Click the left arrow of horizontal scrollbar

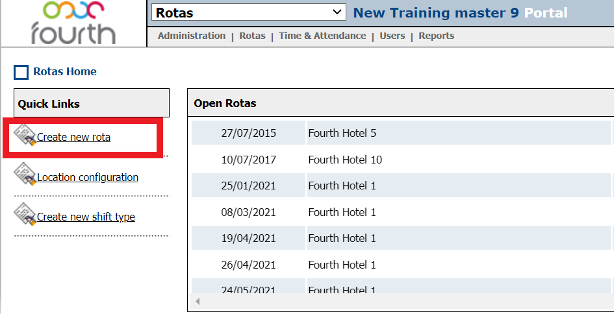(x=198, y=301)
